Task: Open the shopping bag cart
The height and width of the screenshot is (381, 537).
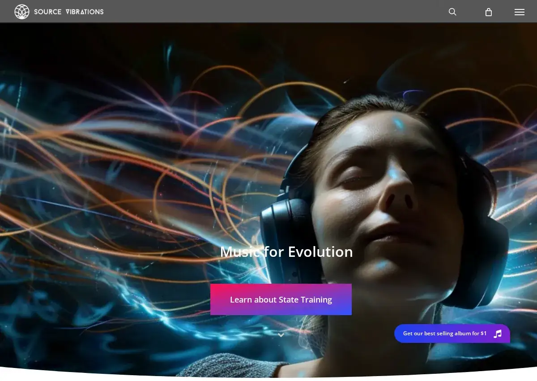Action: (489, 12)
